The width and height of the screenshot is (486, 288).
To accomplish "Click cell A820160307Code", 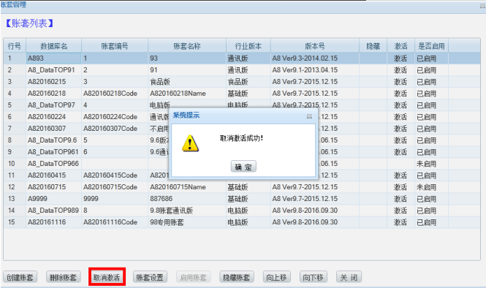I will point(115,129).
